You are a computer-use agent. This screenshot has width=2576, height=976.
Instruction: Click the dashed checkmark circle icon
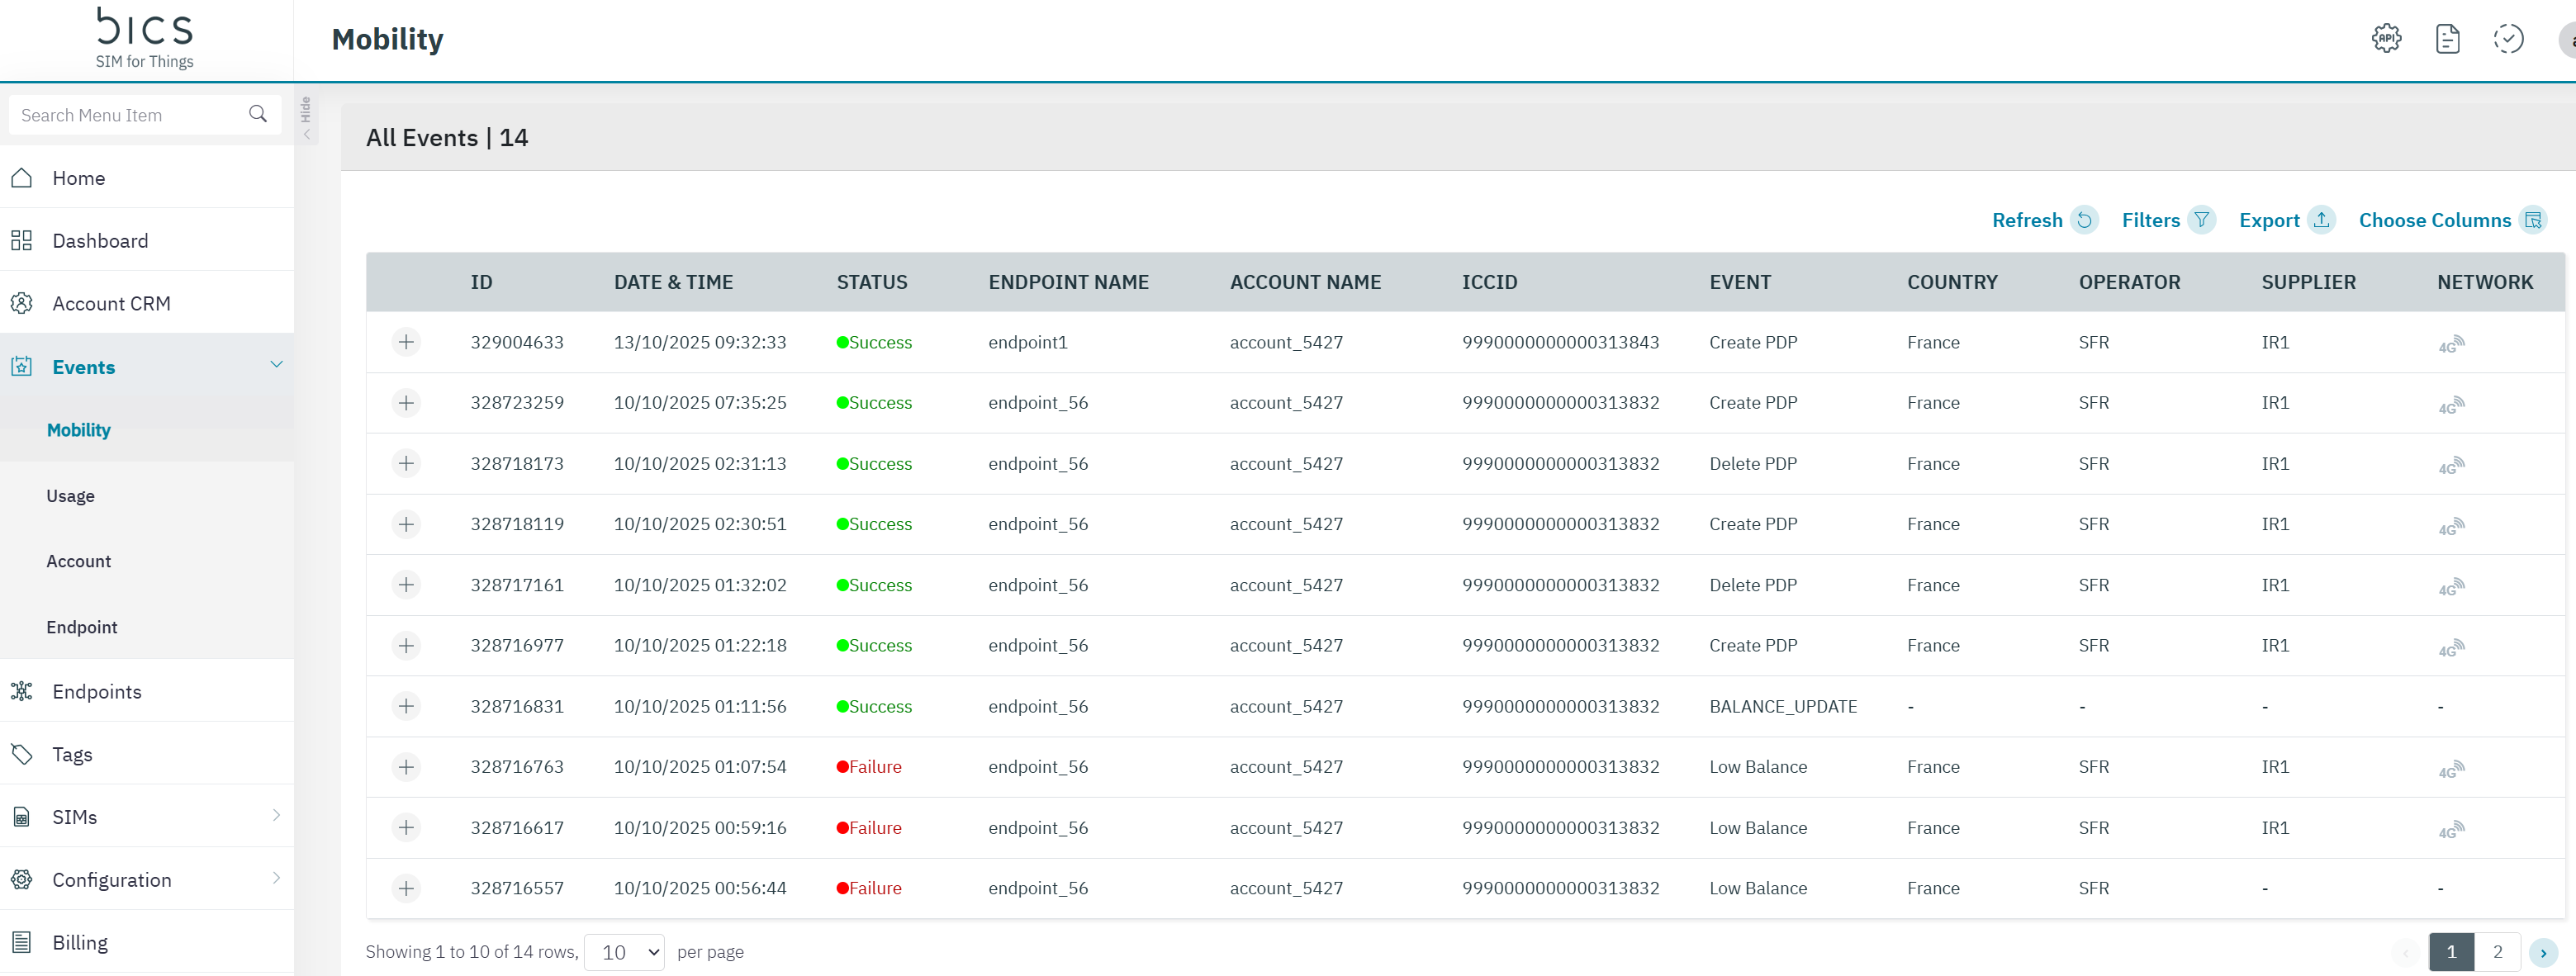pos(2508,39)
